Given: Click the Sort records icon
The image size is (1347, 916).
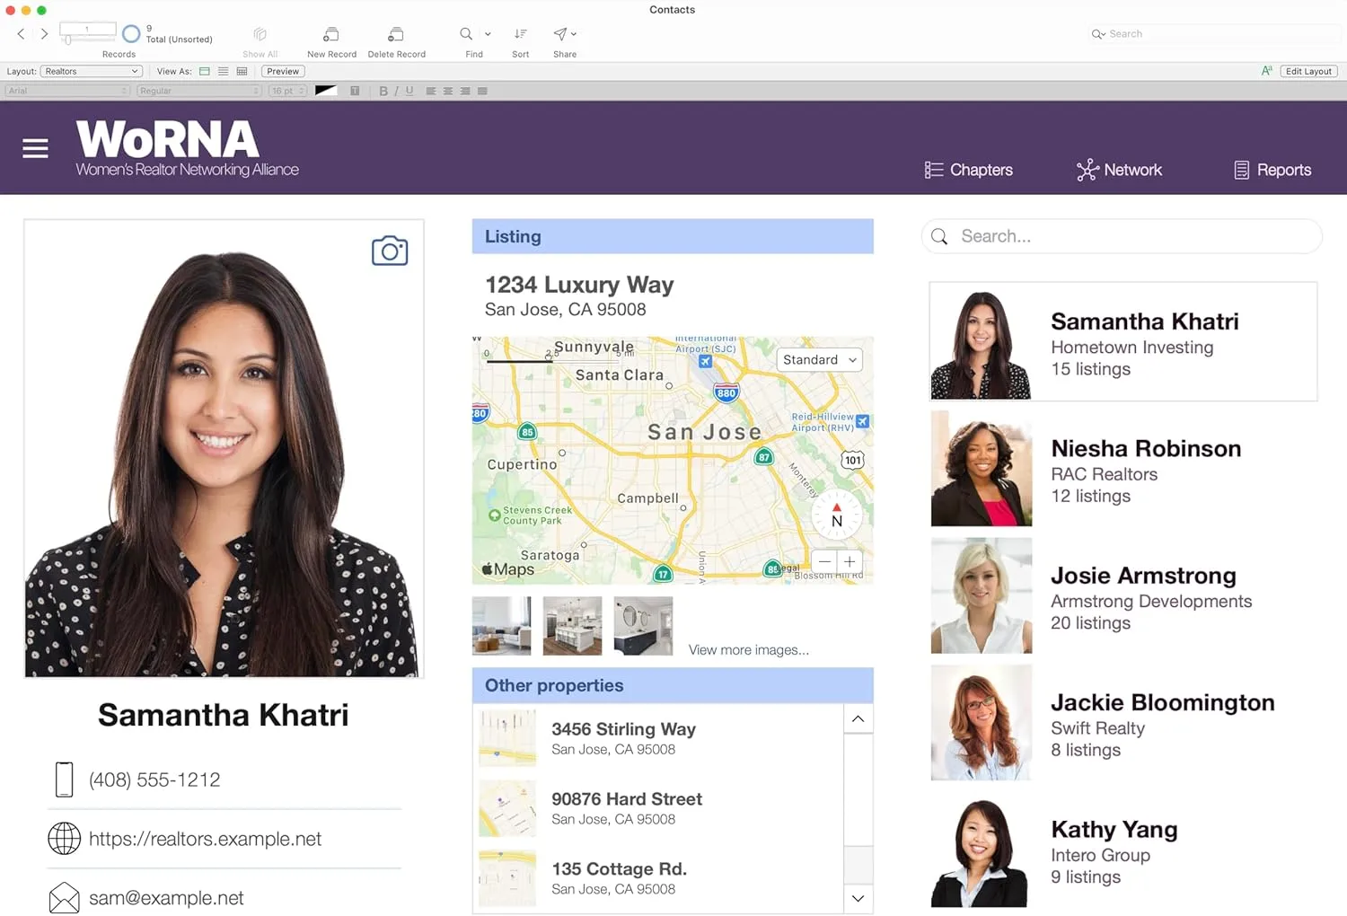Looking at the screenshot, I should tap(520, 34).
